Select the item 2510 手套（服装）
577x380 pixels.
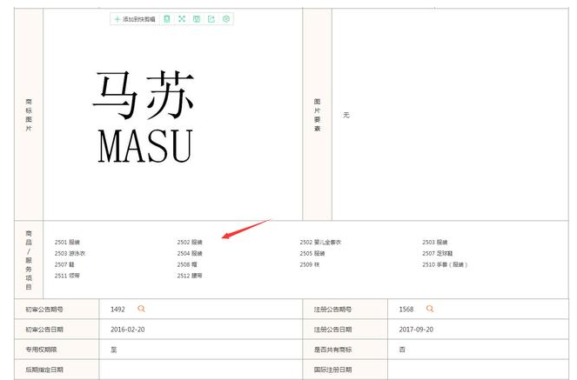click(445, 264)
